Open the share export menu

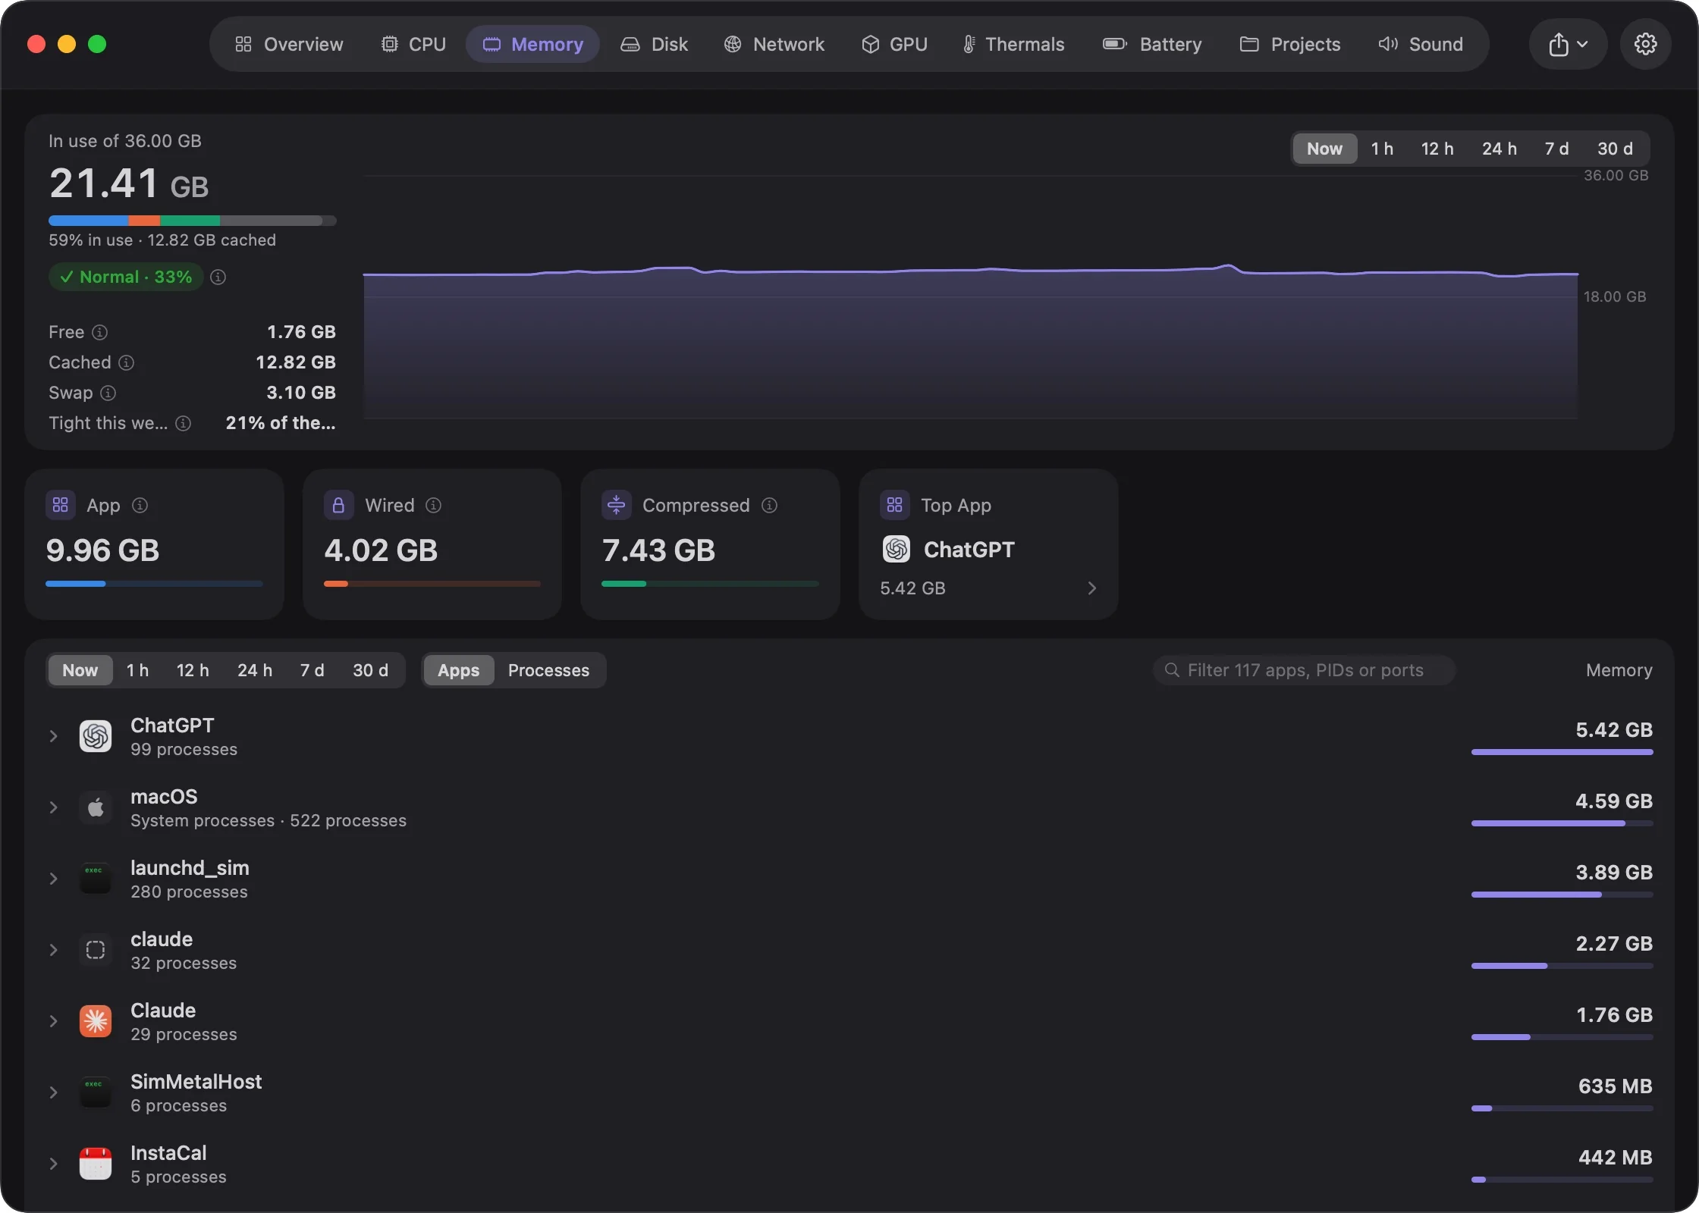point(1568,44)
